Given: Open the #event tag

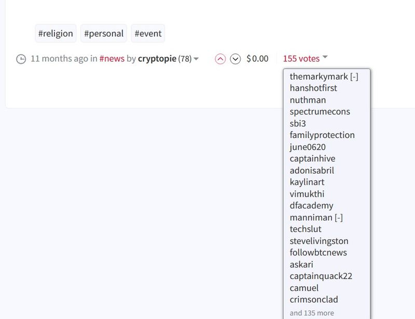Looking at the screenshot, I should coord(148,34).
